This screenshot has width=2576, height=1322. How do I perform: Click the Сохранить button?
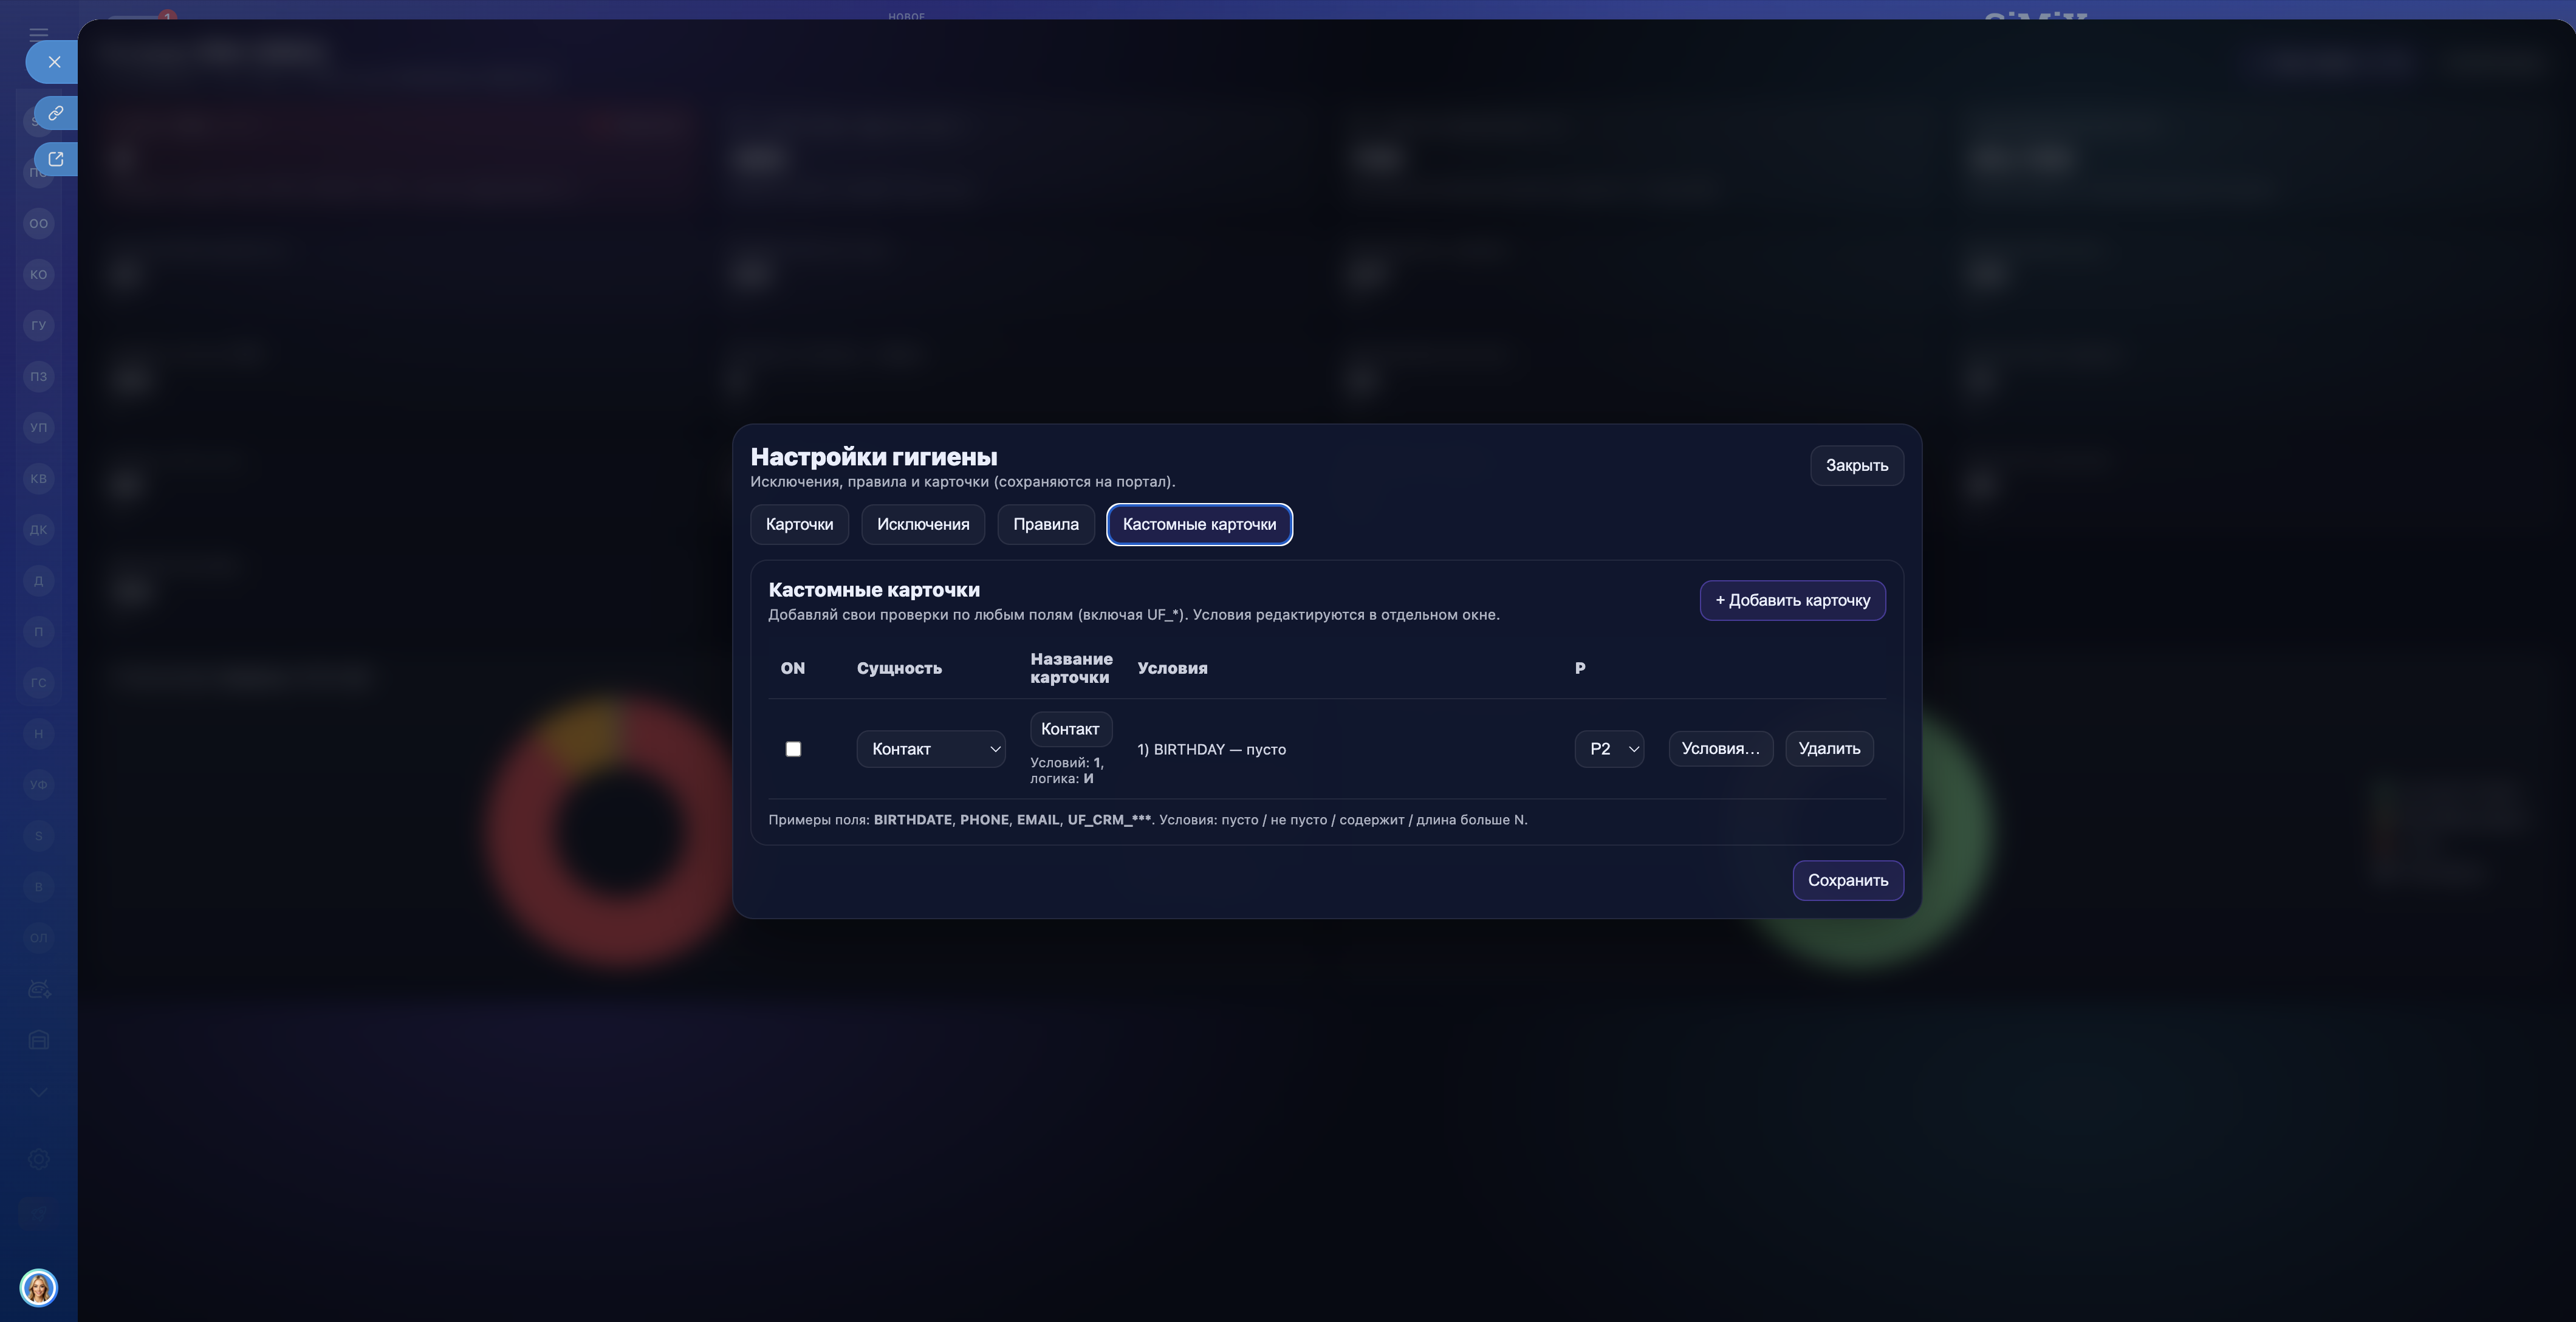coord(1847,880)
